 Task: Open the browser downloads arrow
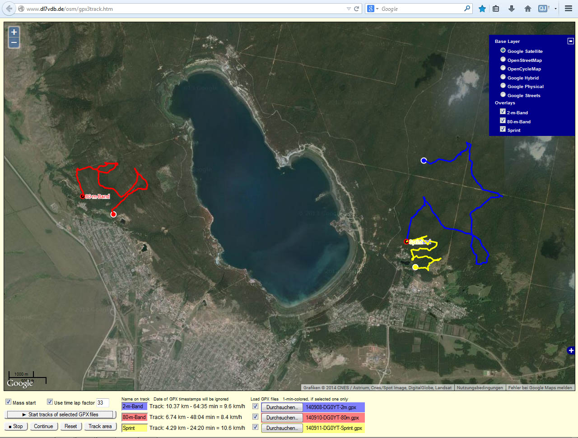pyautogui.click(x=512, y=9)
